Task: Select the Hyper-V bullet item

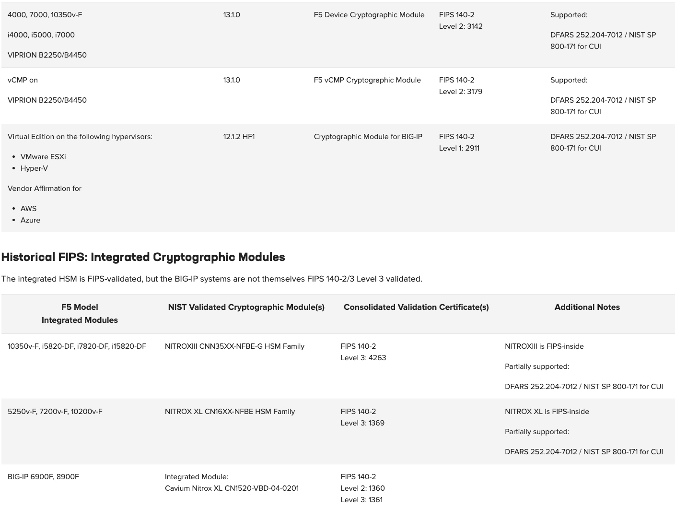Action: point(34,168)
